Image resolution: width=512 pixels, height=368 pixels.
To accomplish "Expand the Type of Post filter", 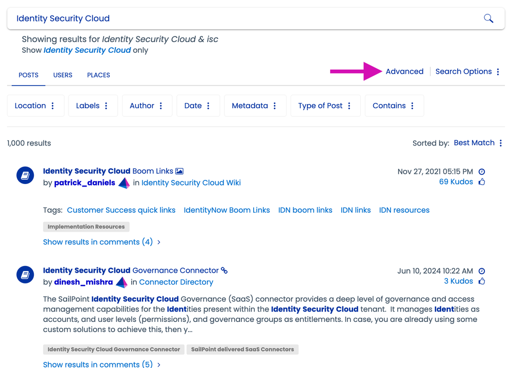I will pyautogui.click(x=325, y=106).
